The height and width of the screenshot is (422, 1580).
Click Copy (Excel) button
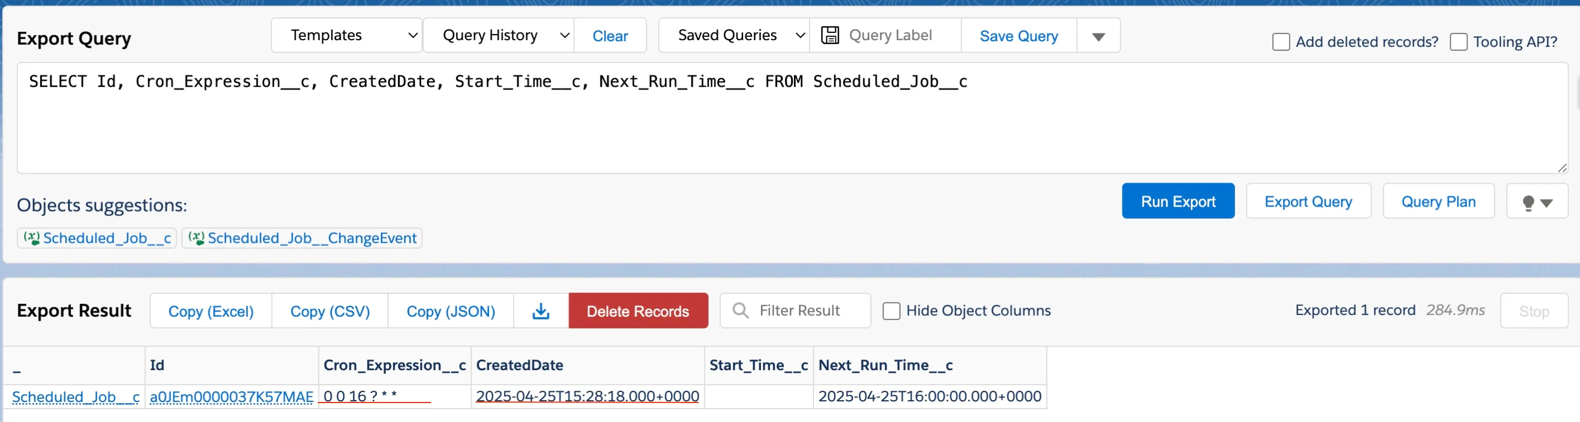(x=210, y=311)
